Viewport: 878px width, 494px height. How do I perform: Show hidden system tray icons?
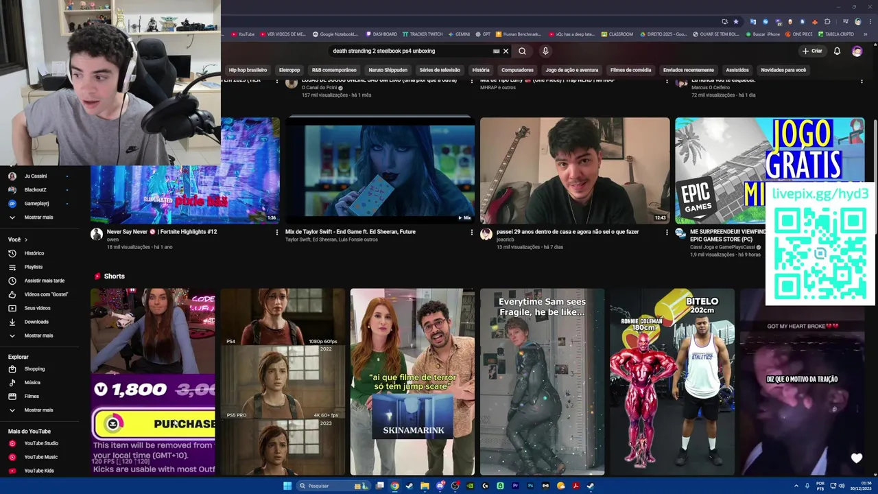(x=796, y=486)
